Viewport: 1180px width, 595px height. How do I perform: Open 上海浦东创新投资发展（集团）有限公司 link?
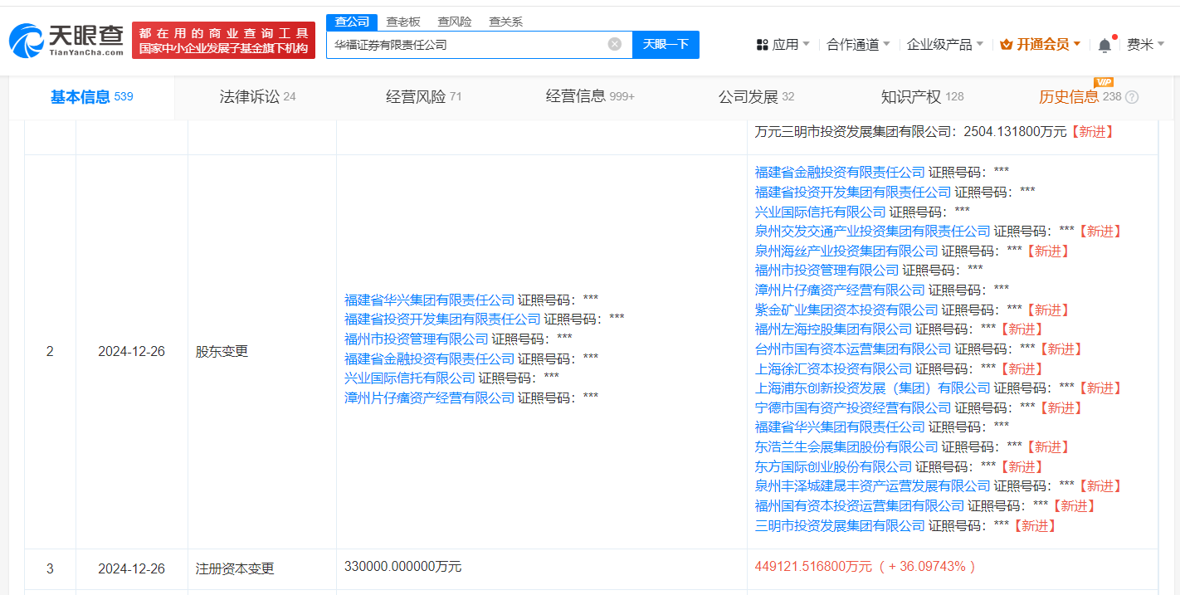coord(873,388)
